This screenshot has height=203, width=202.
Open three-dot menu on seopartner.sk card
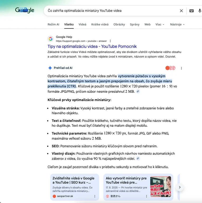[95, 196]
